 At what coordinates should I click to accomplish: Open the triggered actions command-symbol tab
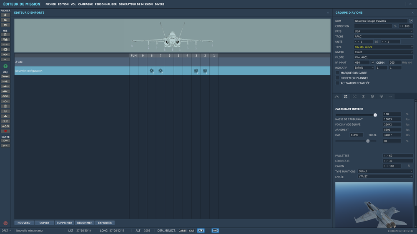[x=354, y=97]
